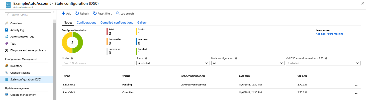Click the purple Tags icon

pyautogui.click(x=7, y=44)
